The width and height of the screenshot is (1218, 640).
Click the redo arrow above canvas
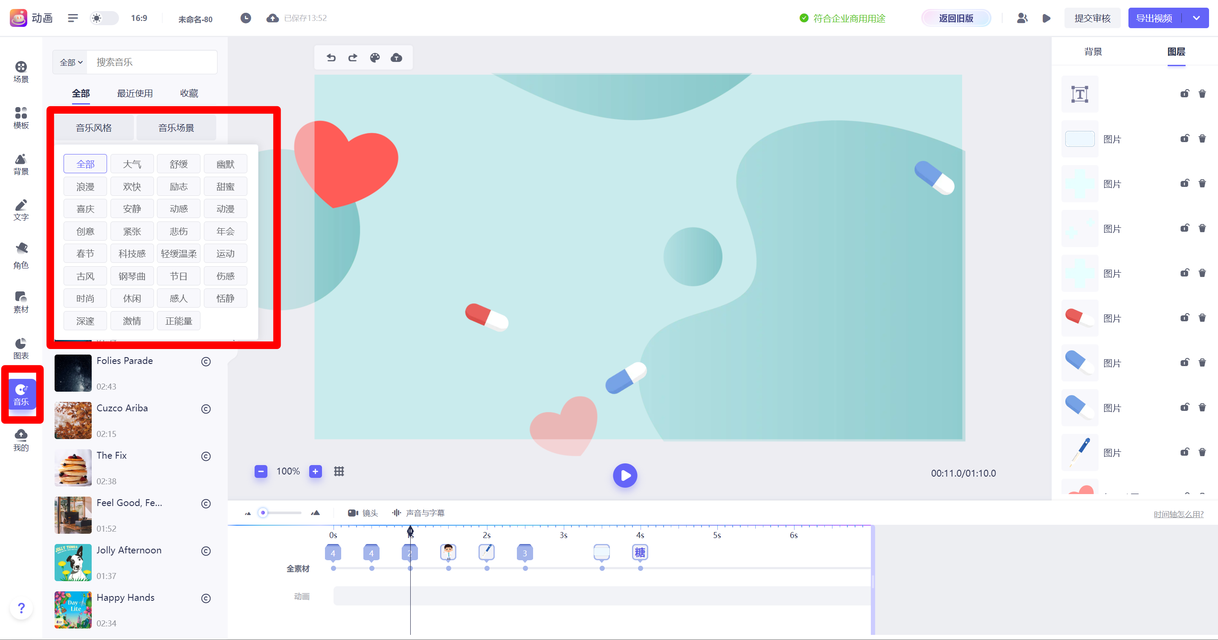point(353,58)
